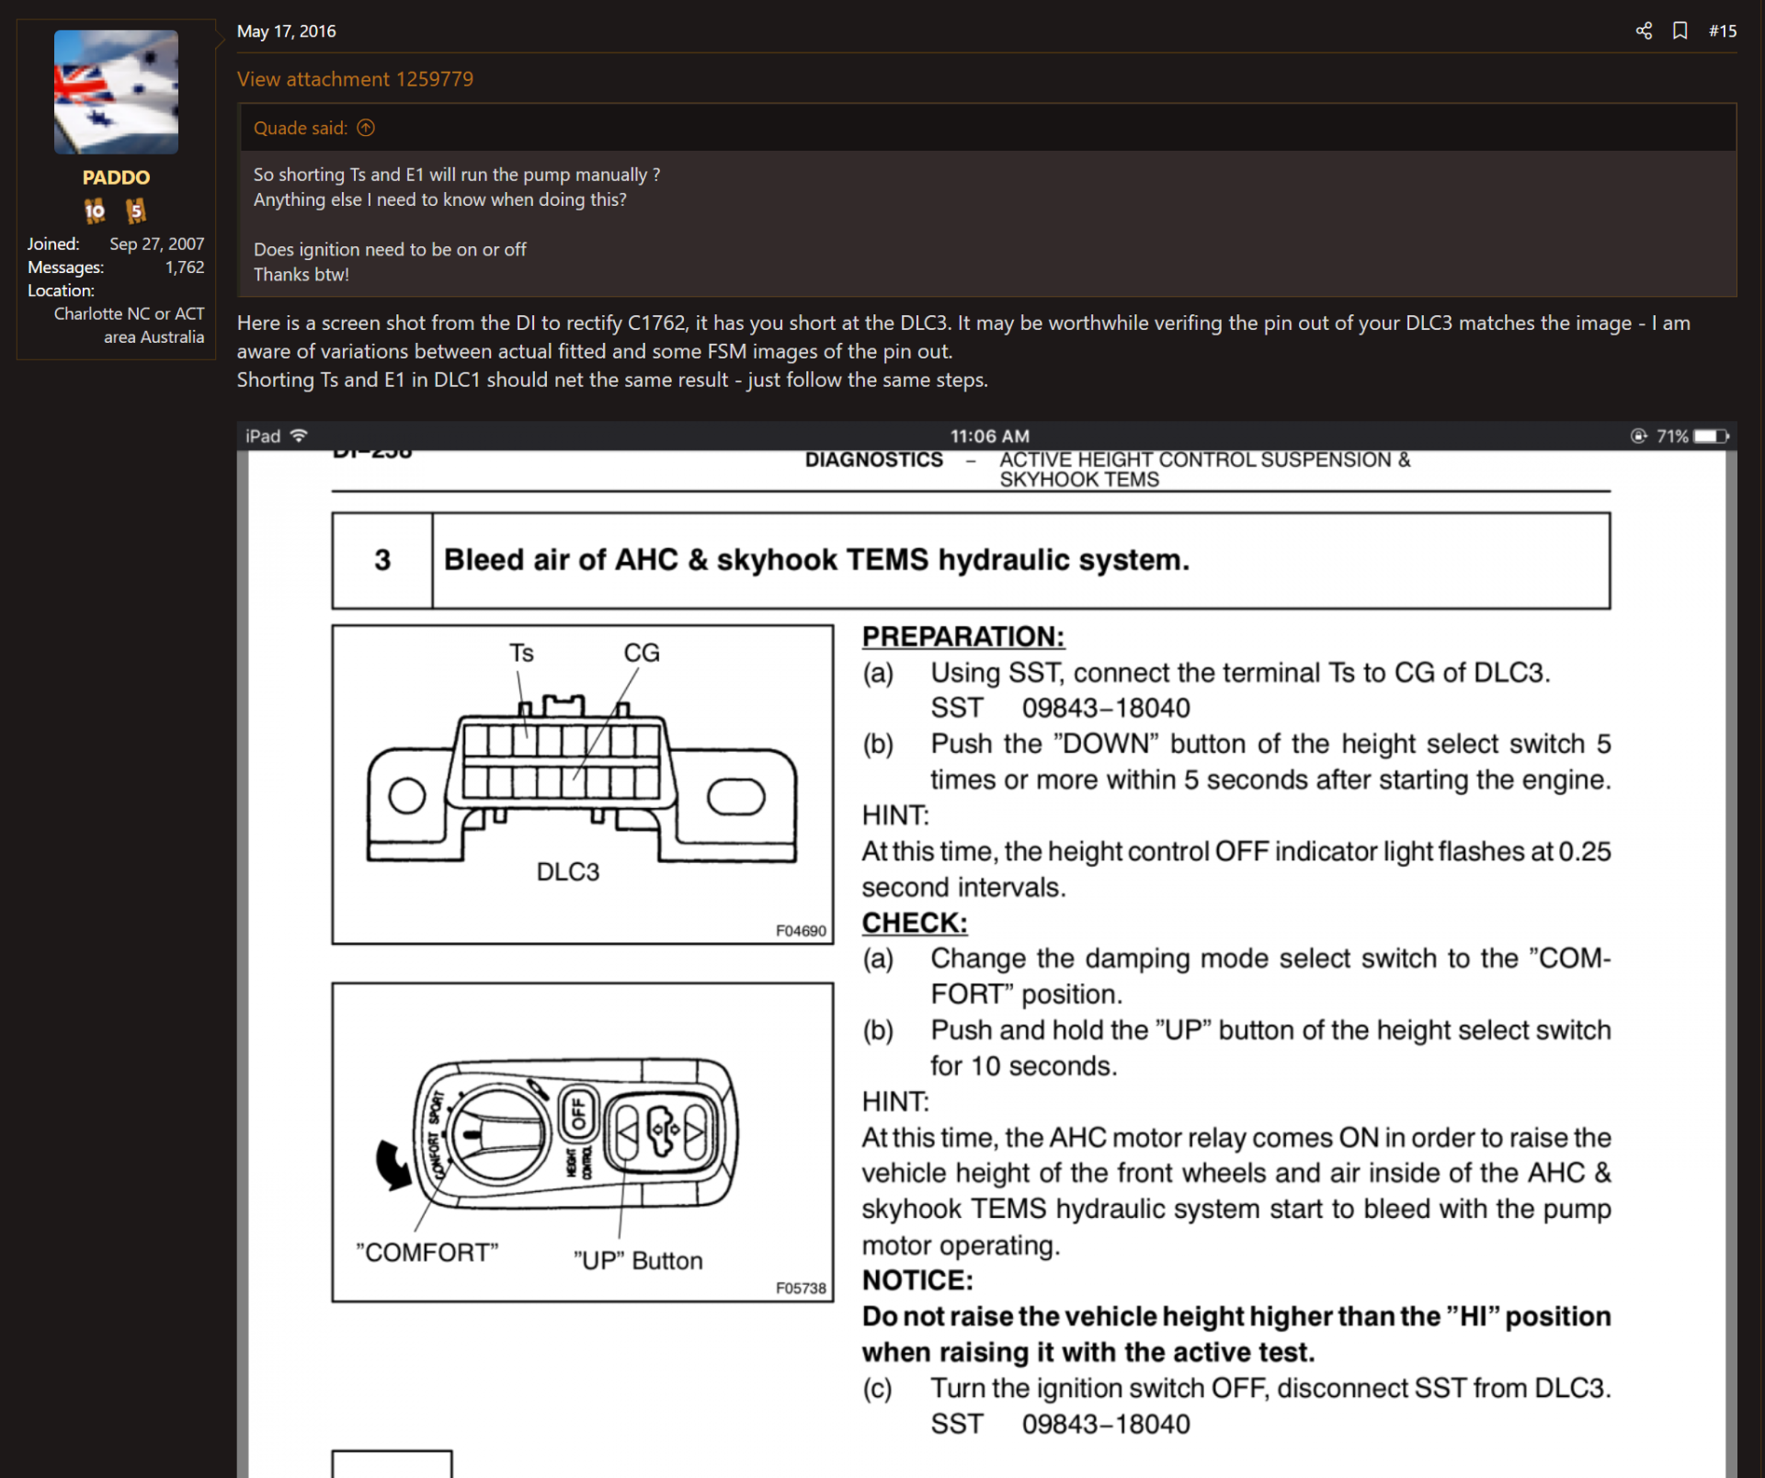Click the quoted text "Does ignition need to be on or off"
The image size is (1765, 1478).
coord(390,249)
